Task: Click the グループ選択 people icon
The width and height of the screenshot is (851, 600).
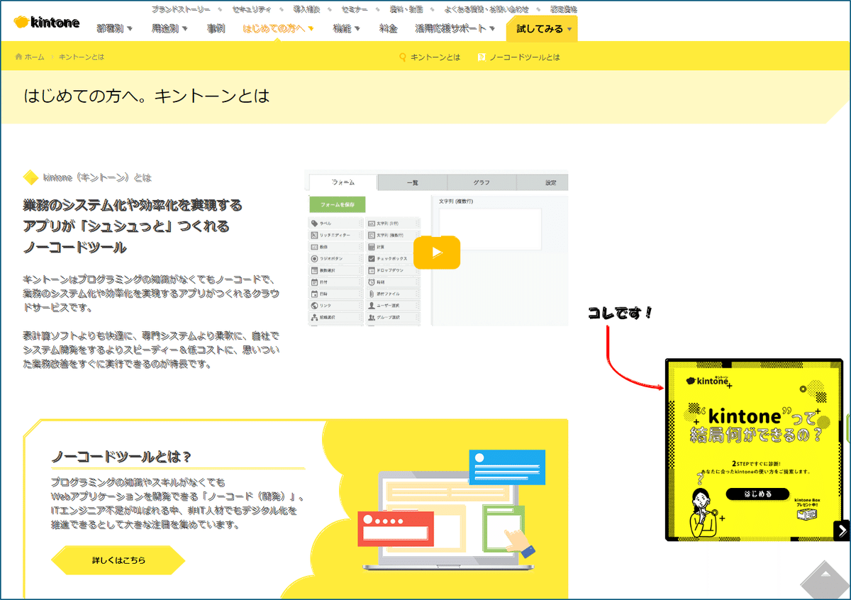Action: [371, 316]
